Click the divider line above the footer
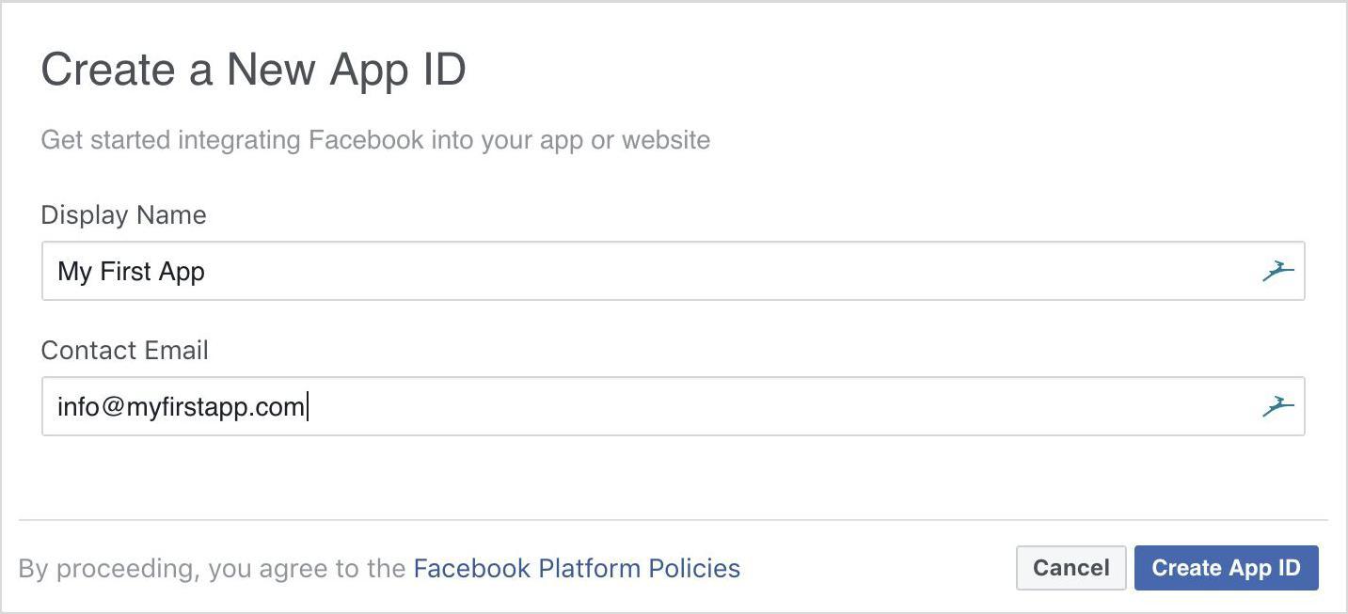 tap(673, 519)
